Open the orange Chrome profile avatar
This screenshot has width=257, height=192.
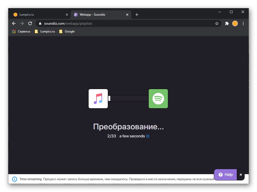[235, 24]
